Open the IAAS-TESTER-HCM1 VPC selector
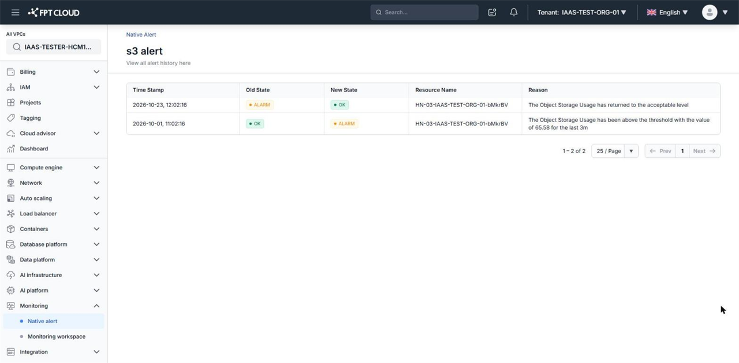Viewport: 739px width, 363px height. pos(54,47)
